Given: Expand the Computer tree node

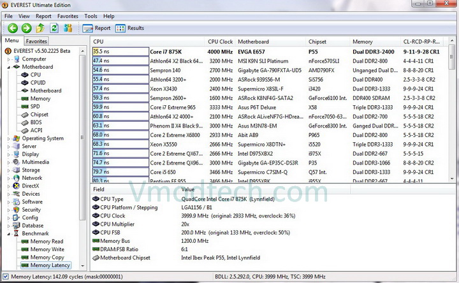Looking at the screenshot, I should pos(8,59).
